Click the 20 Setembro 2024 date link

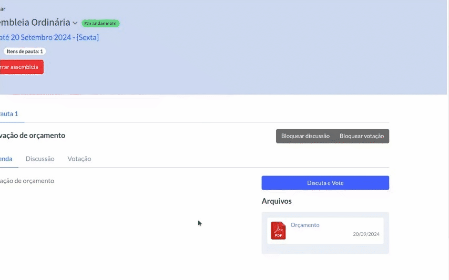[x=49, y=37]
